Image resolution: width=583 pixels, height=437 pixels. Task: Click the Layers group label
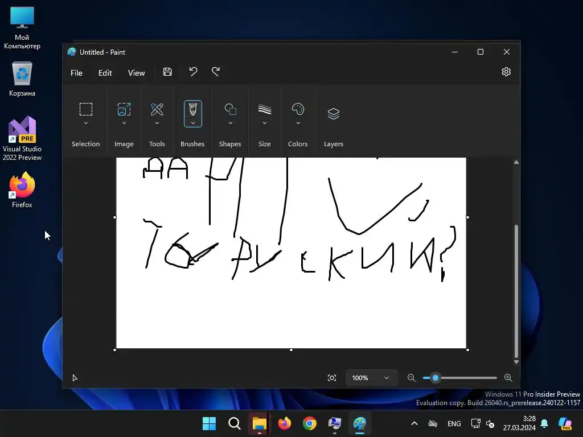334,144
